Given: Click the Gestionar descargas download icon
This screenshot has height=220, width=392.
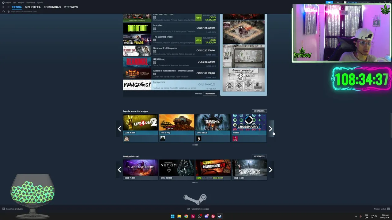Looking at the screenshot, I should (x=189, y=209).
